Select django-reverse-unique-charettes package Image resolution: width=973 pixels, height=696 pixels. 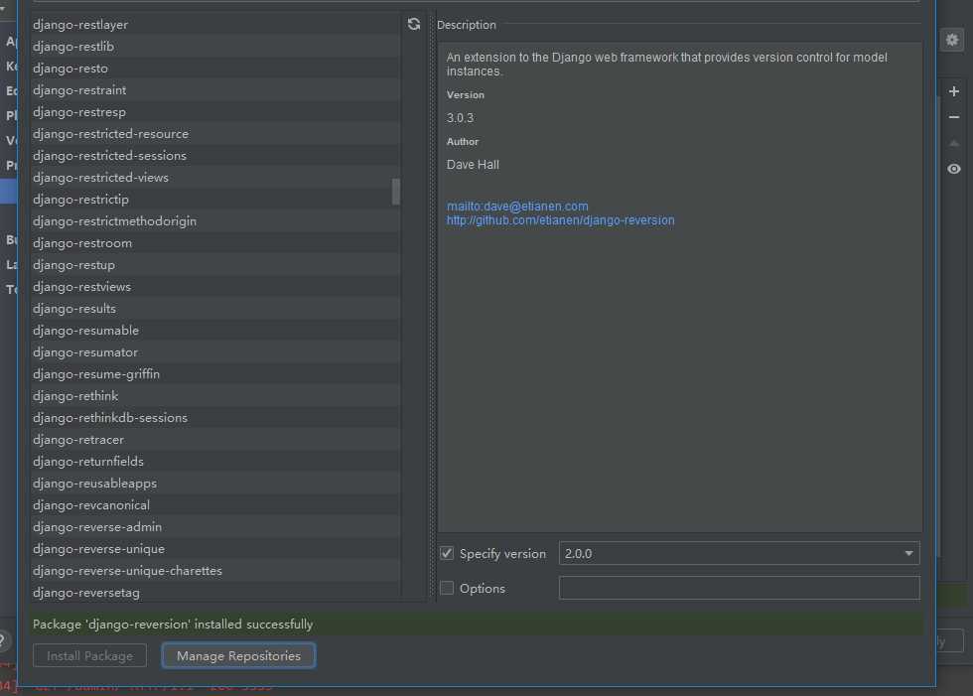click(x=215, y=570)
